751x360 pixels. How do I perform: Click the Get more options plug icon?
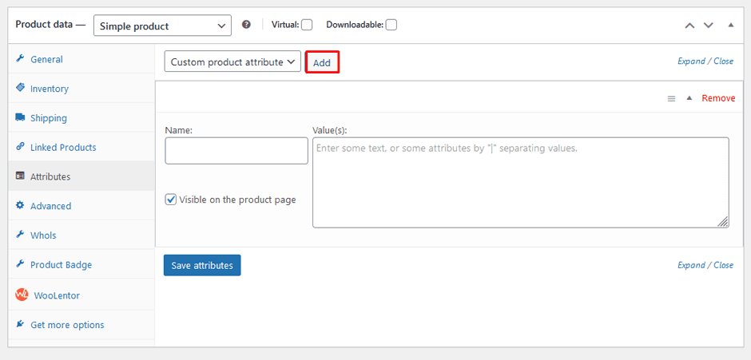tap(20, 324)
